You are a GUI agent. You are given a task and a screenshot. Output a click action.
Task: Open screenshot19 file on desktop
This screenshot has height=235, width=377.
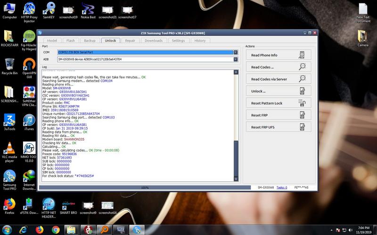(x=68, y=13)
